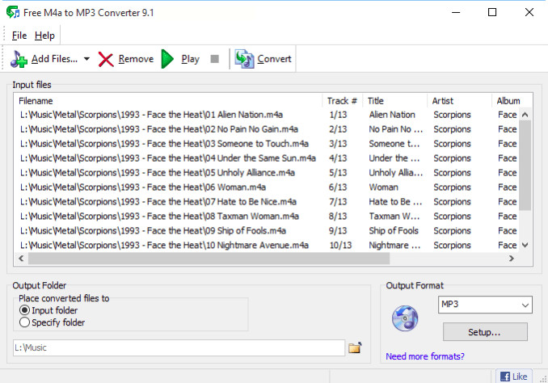Start playback with the green Play icon

coord(167,59)
